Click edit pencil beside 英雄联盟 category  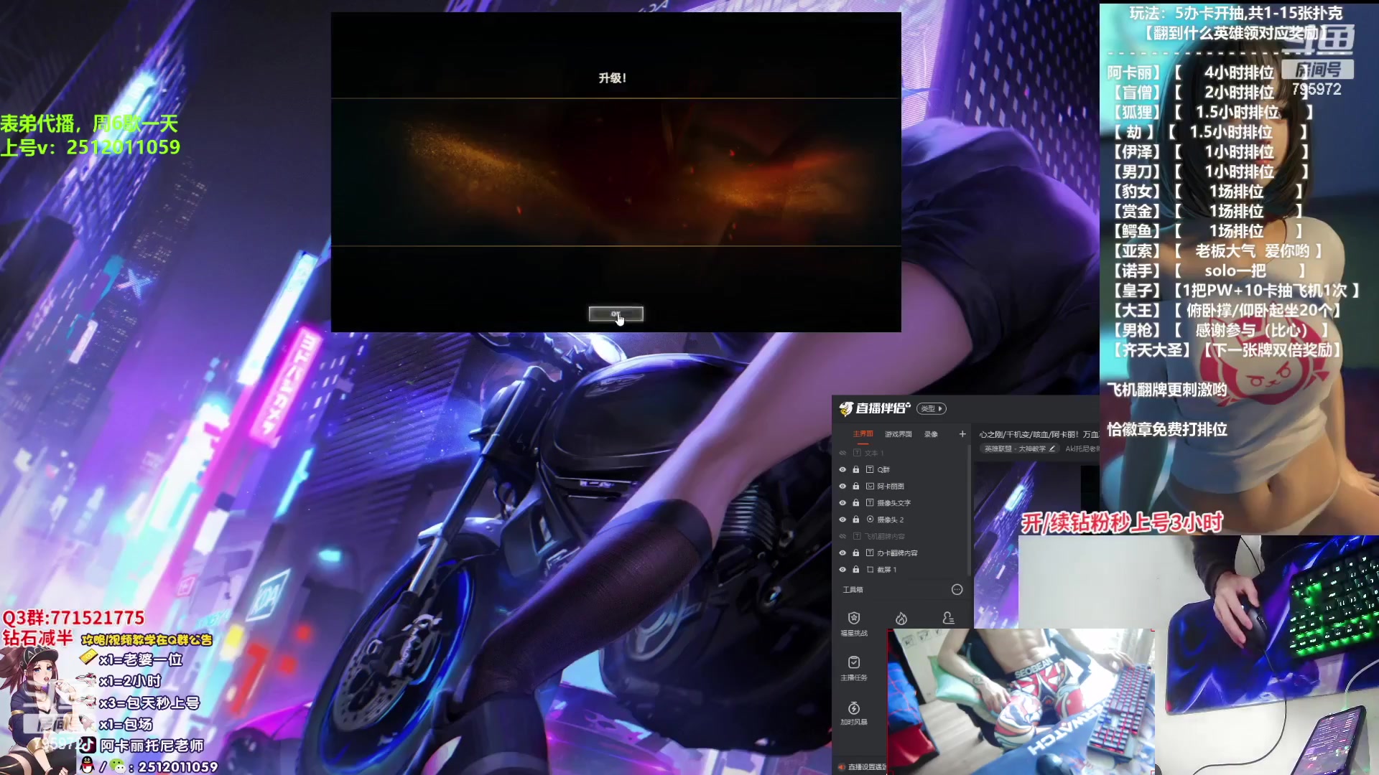1052,449
